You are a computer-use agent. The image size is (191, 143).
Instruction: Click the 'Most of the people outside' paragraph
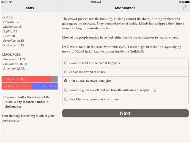[x=120, y=37]
